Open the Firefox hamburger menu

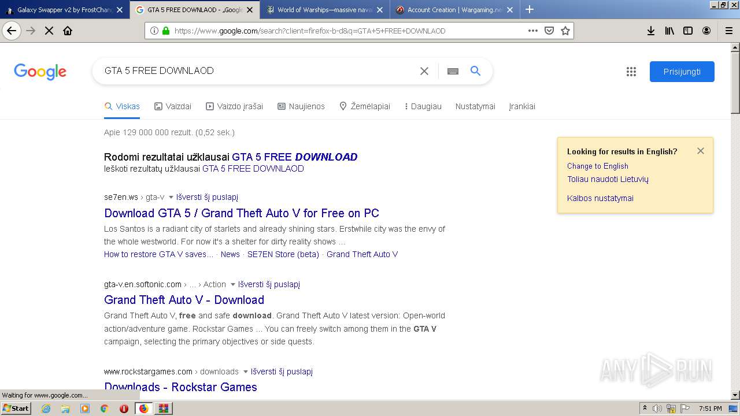(729, 31)
